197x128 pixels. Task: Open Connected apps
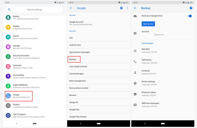click(x=98, y=74)
